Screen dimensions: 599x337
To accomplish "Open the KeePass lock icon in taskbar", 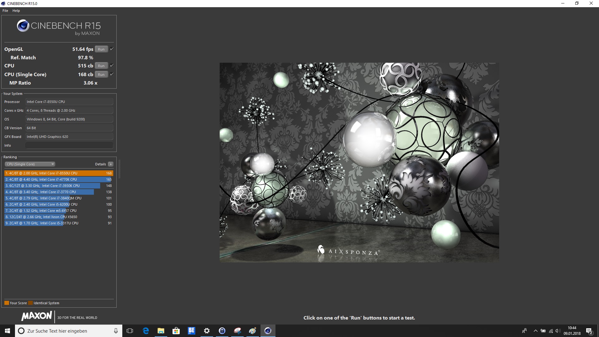I will (222, 331).
